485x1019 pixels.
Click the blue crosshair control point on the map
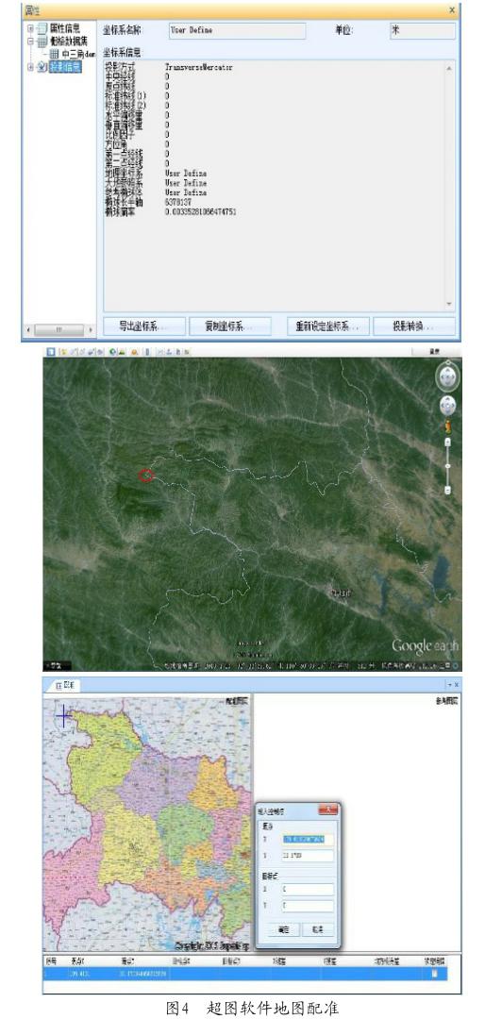(x=63, y=717)
